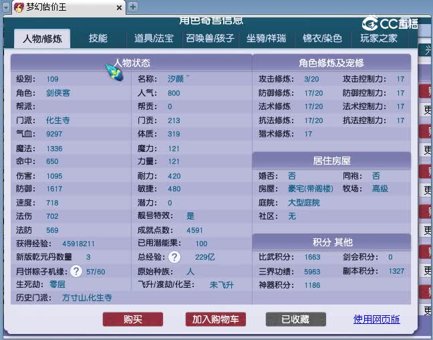
Task: Open the 玩家之家 tab
Action: click(x=379, y=38)
